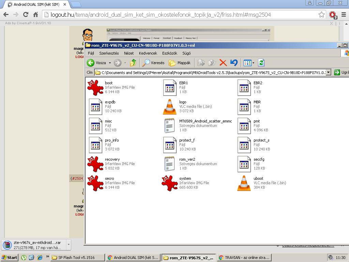Select the EBR1 file icon
The height and width of the screenshot is (262, 349).
(x=170, y=88)
